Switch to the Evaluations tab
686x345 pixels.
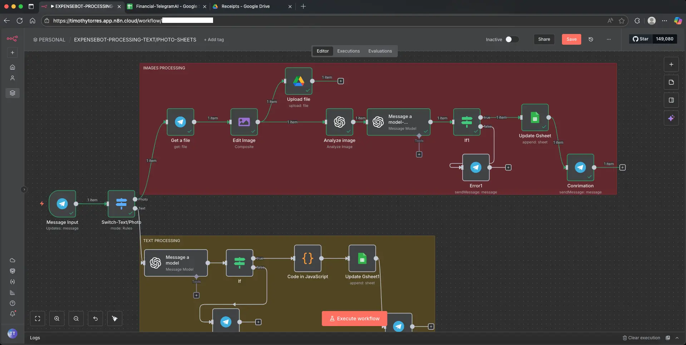coord(380,51)
